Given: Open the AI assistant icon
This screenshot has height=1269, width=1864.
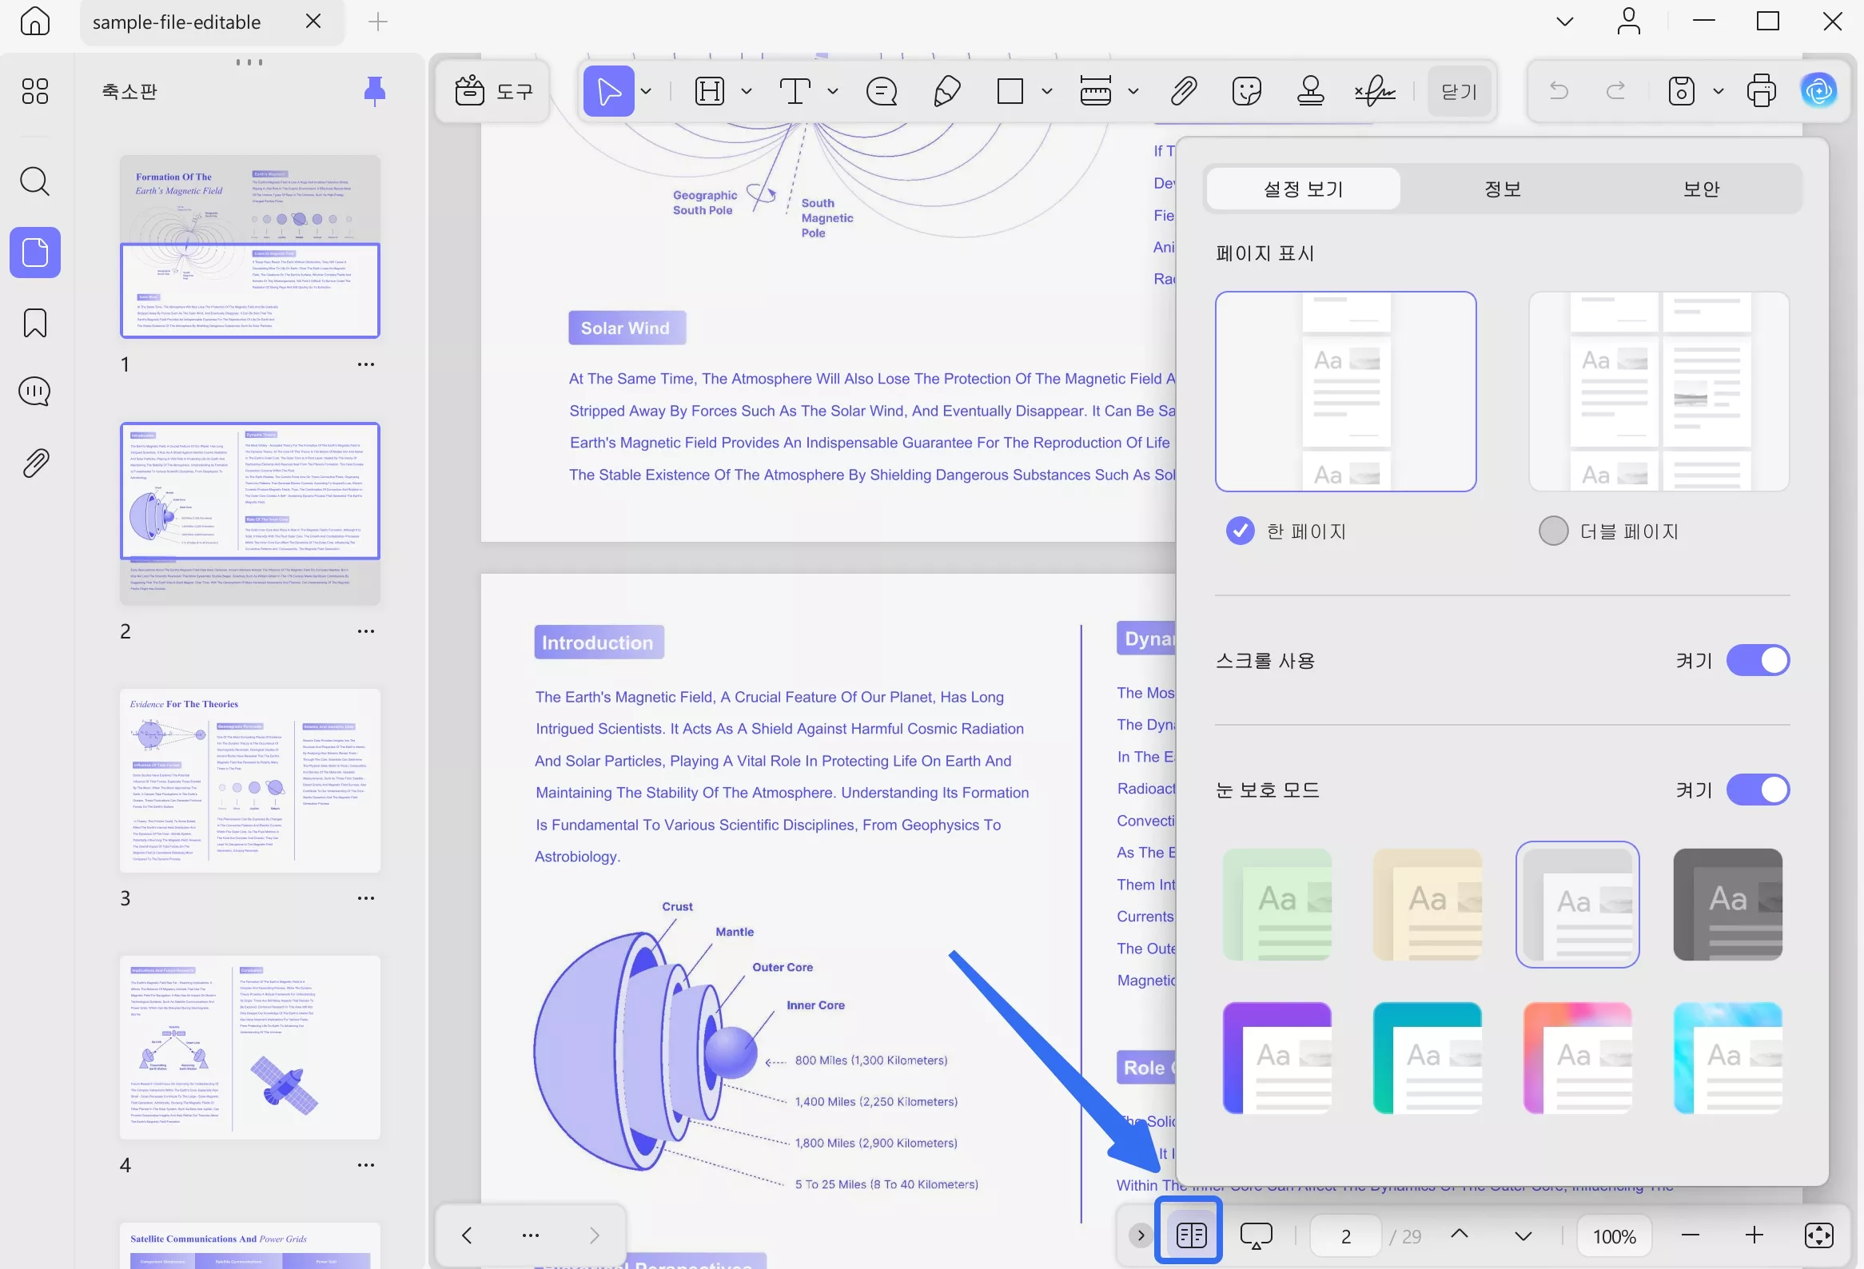Looking at the screenshot, I should pyautogui.click(x=1818, y=90).
